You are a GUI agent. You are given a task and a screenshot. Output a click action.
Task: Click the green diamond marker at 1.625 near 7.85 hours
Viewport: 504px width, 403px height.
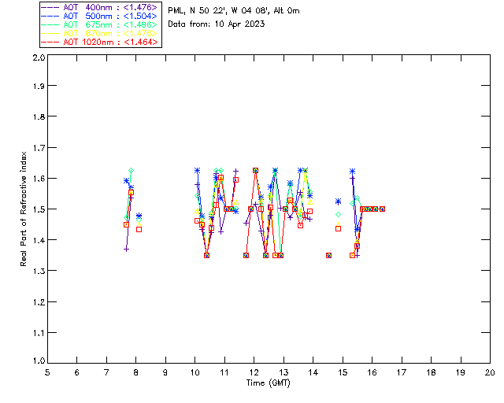[132, 171]
